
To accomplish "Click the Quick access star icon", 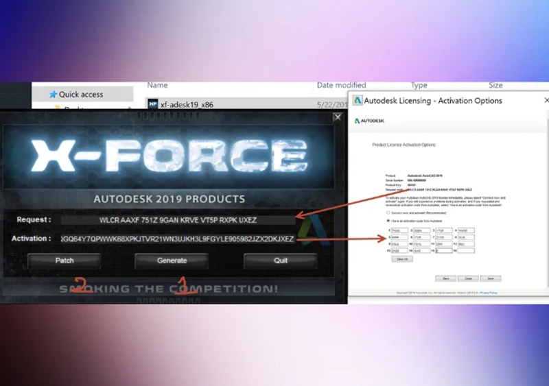I will pyautogui.click(x=54, y=95).
